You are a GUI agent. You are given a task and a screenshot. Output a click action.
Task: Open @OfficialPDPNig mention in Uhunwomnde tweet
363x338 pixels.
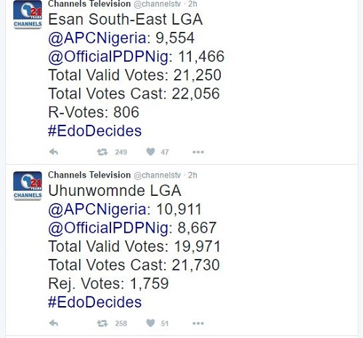(x=108, y=228)
